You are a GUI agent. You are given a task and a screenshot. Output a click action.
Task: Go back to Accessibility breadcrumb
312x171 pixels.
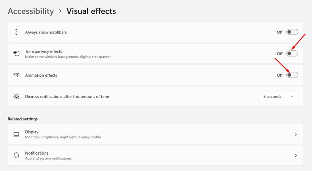pyautogui.click(x=31, y=11)
